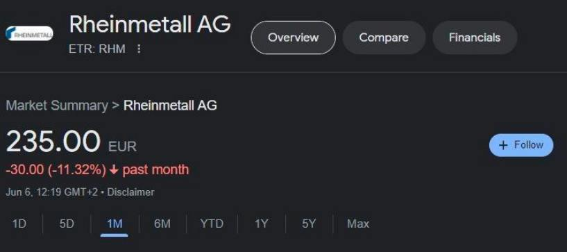Show the 5Y chart range
The image size is (567, 252).
pyautogui.click(x=308, y=224)
